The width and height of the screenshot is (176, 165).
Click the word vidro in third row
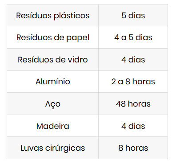coord(78,60)
